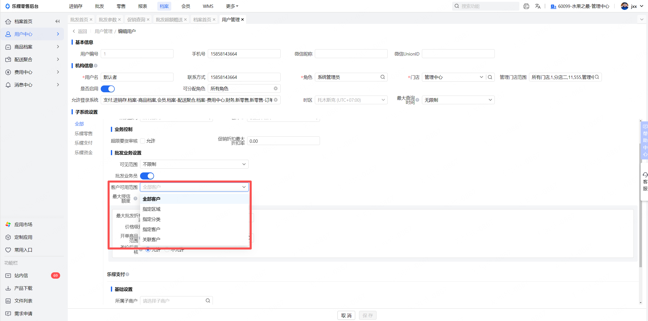This screenshot has width=648, height=321.
Task: Open the 批发 top menu item
Action: tap(99, 6)
